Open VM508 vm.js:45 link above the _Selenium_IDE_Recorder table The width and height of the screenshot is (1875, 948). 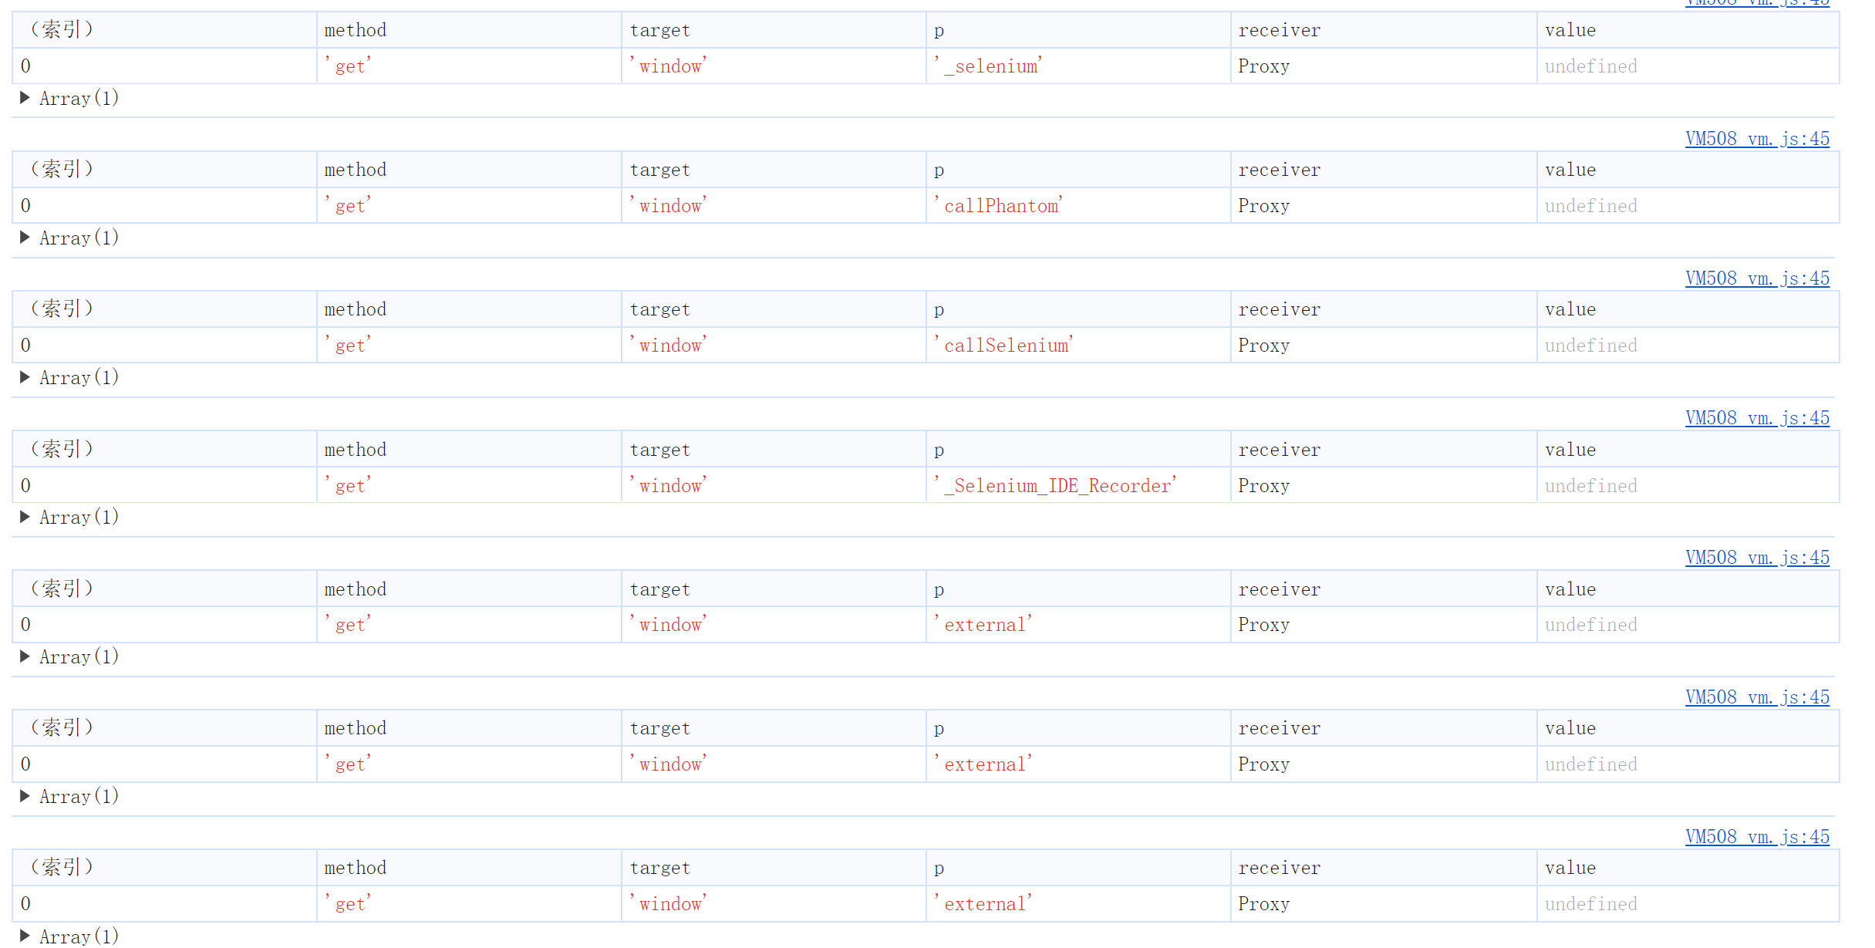(1756, 418)
